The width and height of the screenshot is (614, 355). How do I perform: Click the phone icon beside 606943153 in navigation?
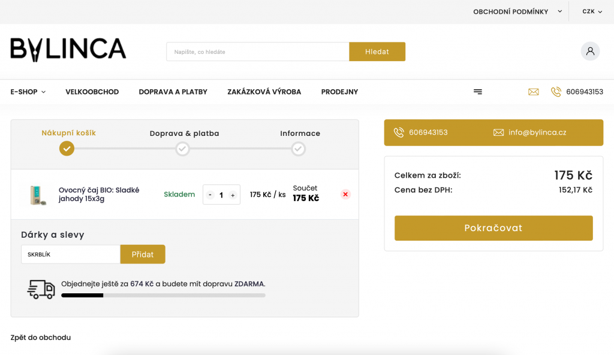tap(556, 92)
